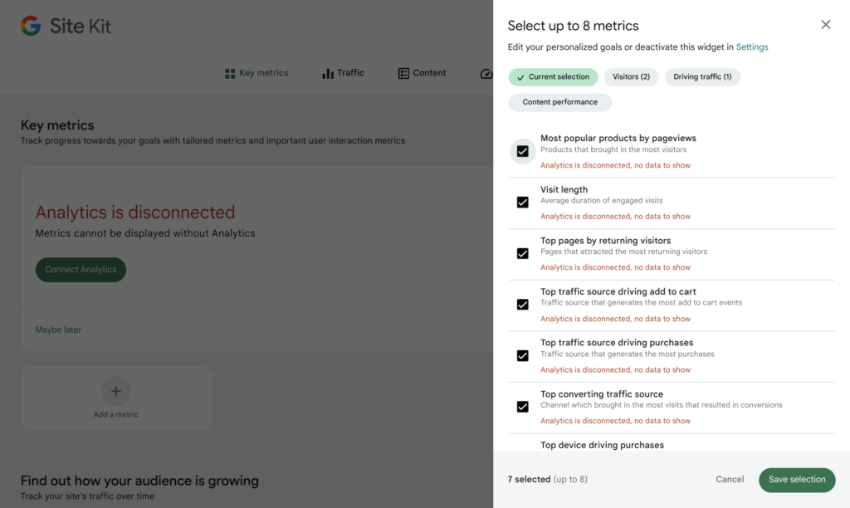Open the Driving traffic (1) chip
This screenshot has height=508, width=850.
click(x=702, y=77)
